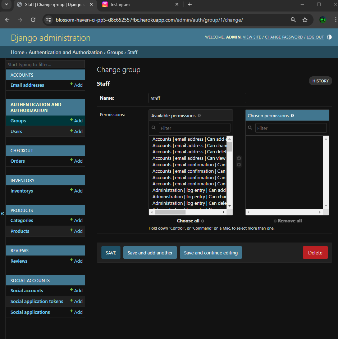Viewport: 338px width, 339px height.
Task: Click the Chosen permissions filter field
Action: tap(291, 128)
